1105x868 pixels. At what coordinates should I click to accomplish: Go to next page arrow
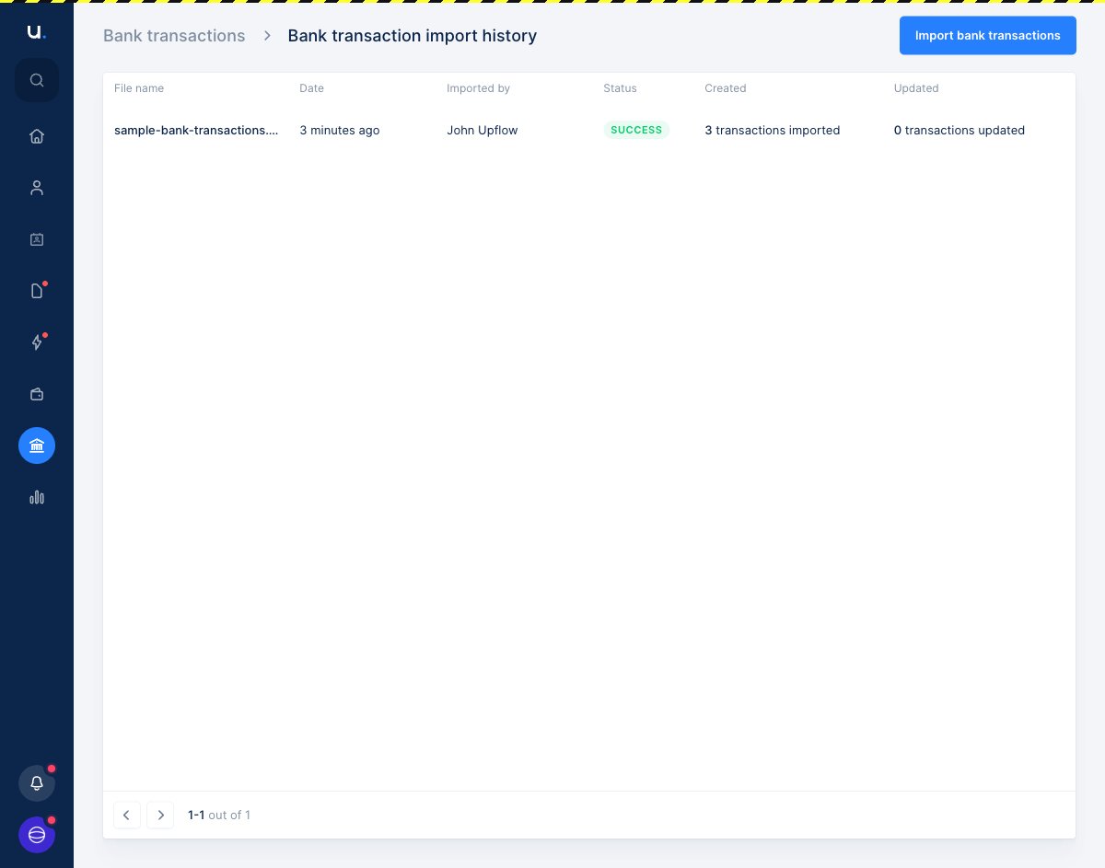pyautogui.click(x=160, y=815)
